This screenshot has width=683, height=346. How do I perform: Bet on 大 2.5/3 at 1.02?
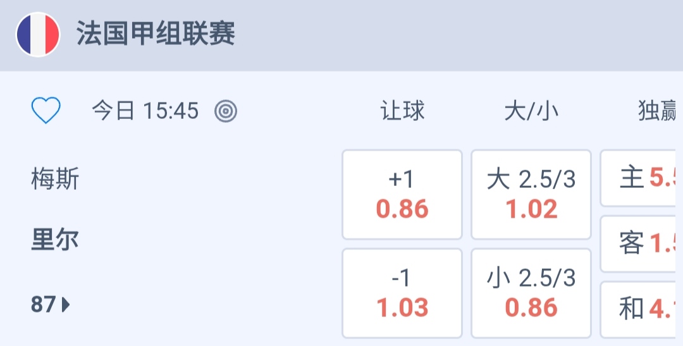531,194
